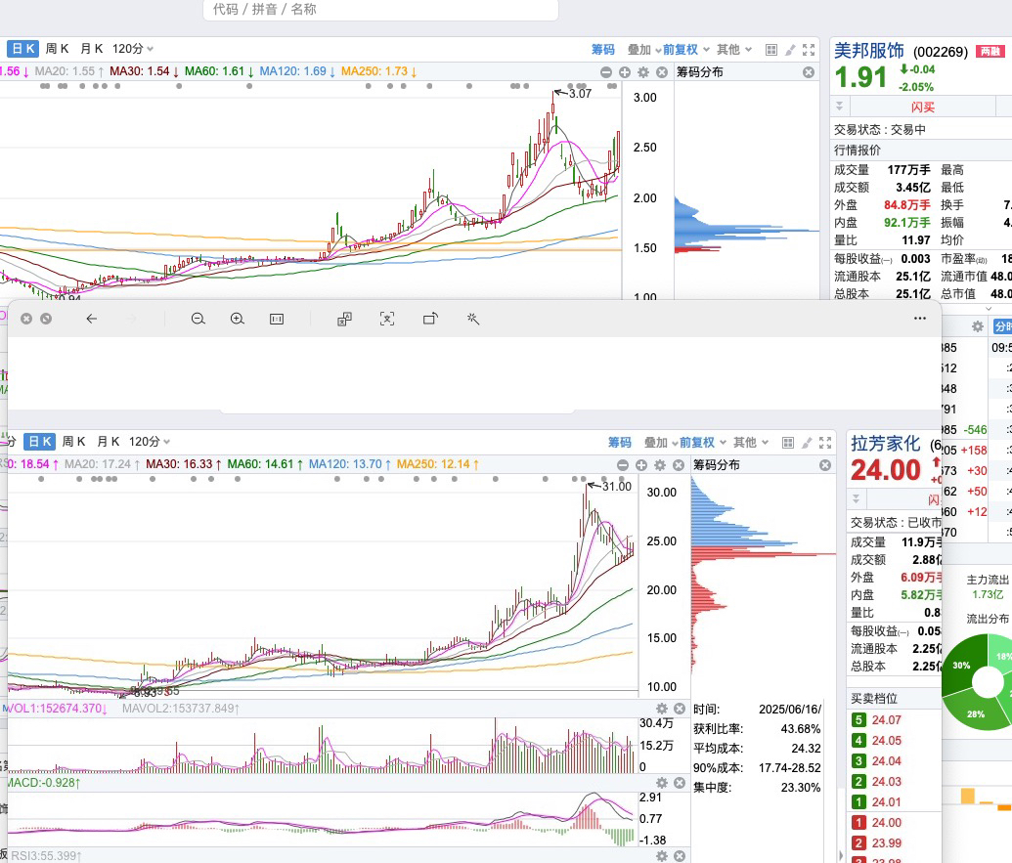
Task: Switch to 月K in 拉芳家化 chart
Action: pos(109,442)
